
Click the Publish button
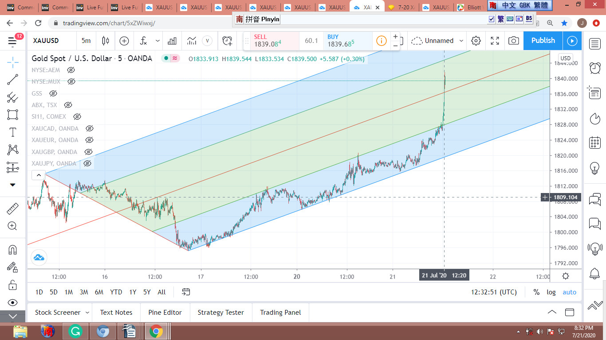543,40
